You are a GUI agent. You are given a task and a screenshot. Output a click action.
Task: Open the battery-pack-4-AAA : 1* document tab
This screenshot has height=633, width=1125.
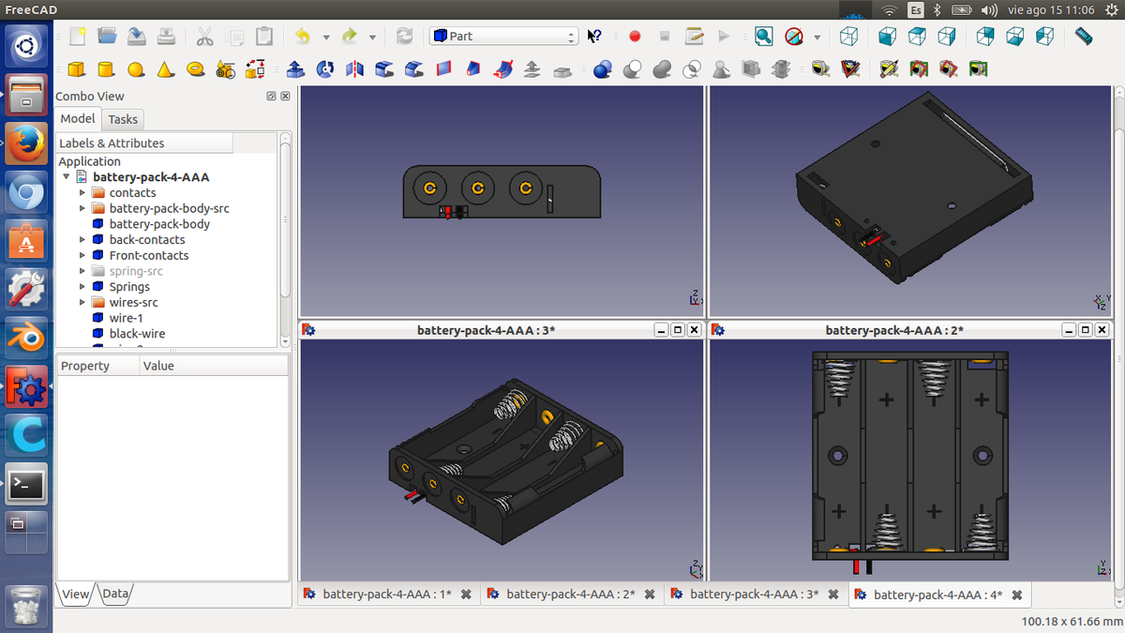pos(387,595)
